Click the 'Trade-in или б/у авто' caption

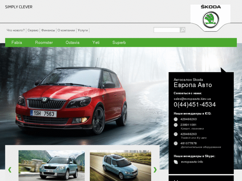click(x=194, y=138)
